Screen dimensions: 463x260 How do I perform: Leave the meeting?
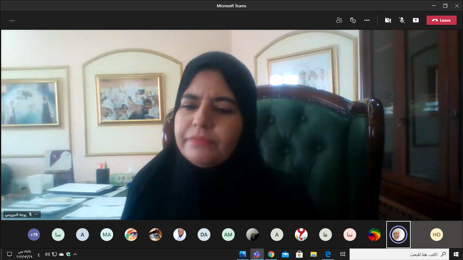441,20
